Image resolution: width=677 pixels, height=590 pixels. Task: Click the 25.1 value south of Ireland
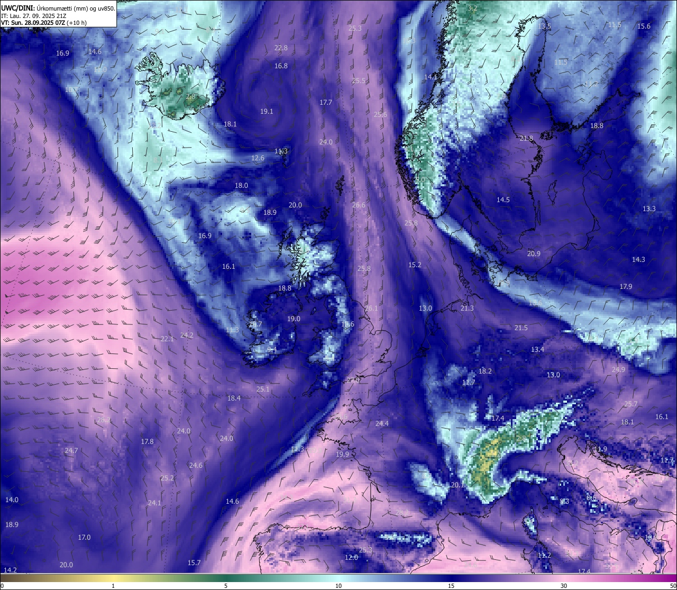263,389
